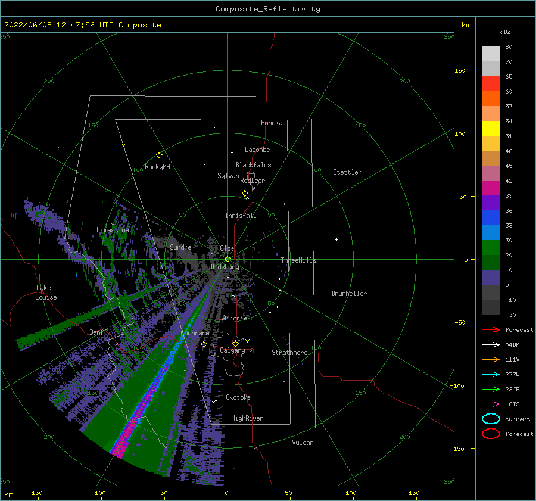
Task: Click the white 04DK arrow icon
Action: click(491, 345)
